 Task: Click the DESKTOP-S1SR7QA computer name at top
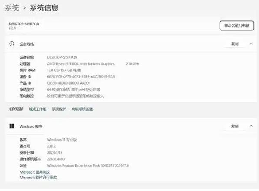[x=24, y=24]
